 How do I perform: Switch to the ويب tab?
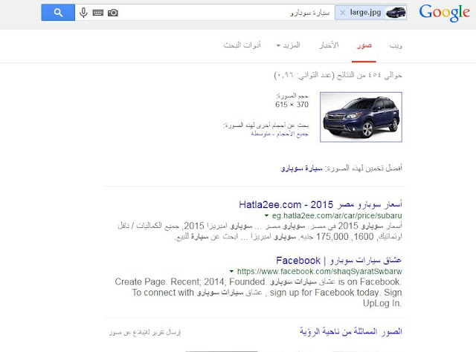[396, 45]
